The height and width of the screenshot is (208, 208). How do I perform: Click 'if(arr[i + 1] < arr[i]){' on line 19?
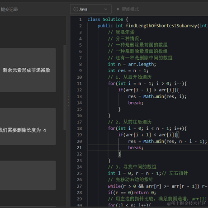coord(149,135)
